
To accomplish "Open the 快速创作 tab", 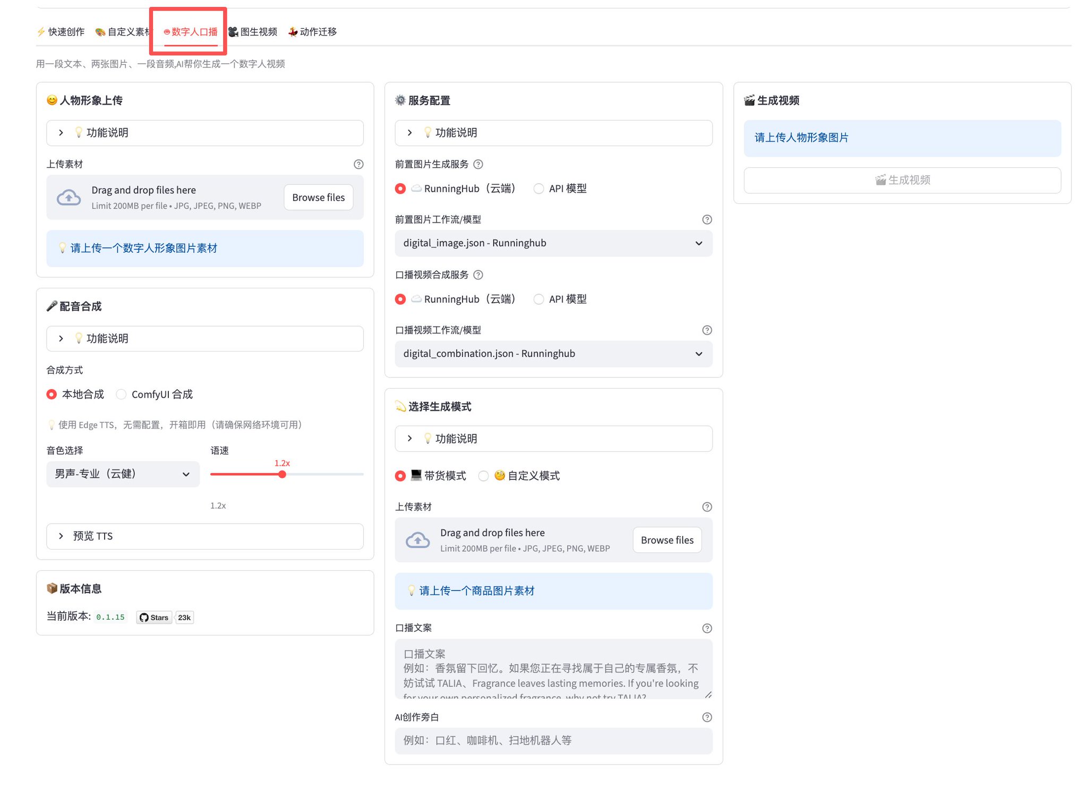I will coord(61,32).
